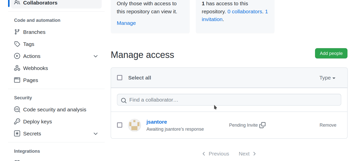Image resolution: width=349 pixels, height=161 pixels.
Task: Click the Deploy keys key icon
Action: pos(17,122)
